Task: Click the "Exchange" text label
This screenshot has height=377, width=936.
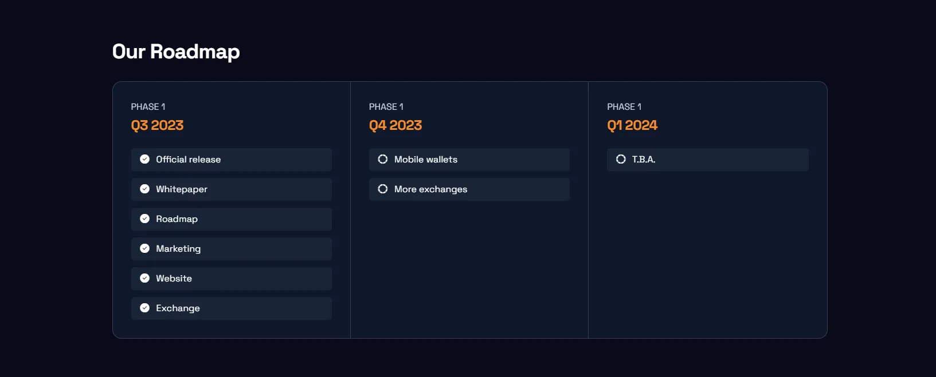Action: point(178,308)
